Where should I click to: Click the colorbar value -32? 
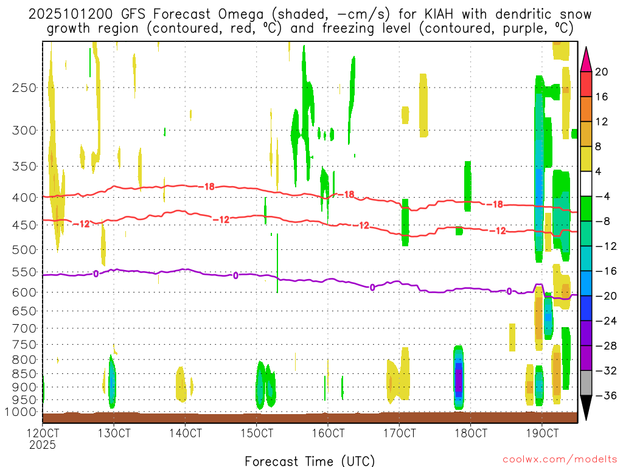pos(606,370)
